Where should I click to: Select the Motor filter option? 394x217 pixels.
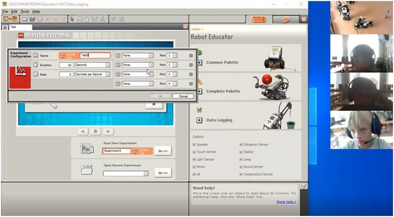pos(199,167)
